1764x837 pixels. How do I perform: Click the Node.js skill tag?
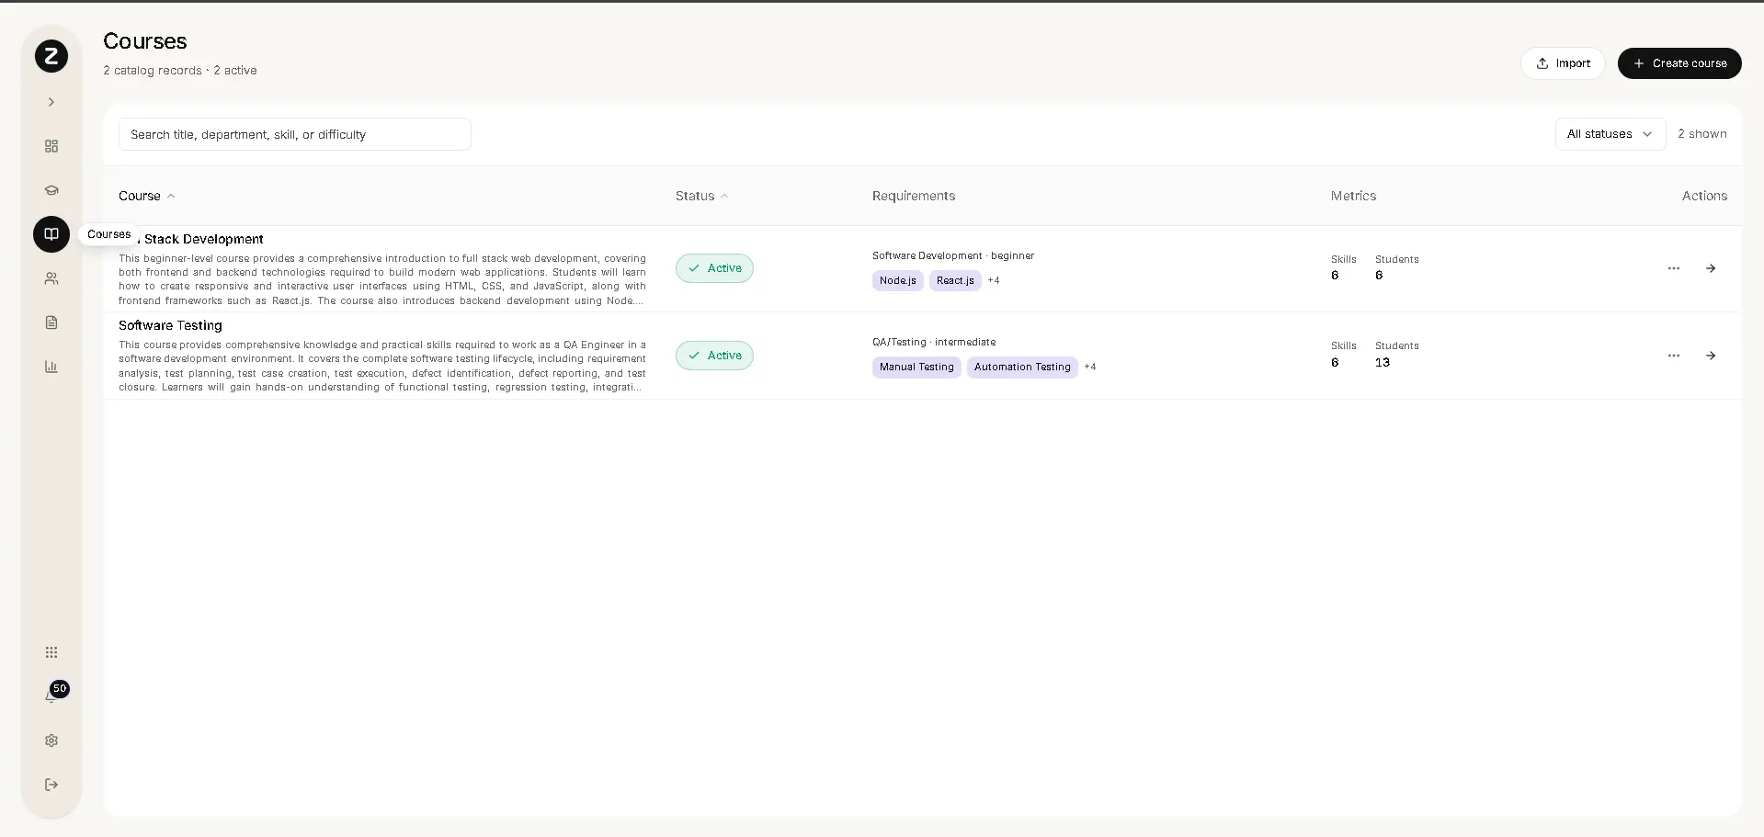[898, 280]
